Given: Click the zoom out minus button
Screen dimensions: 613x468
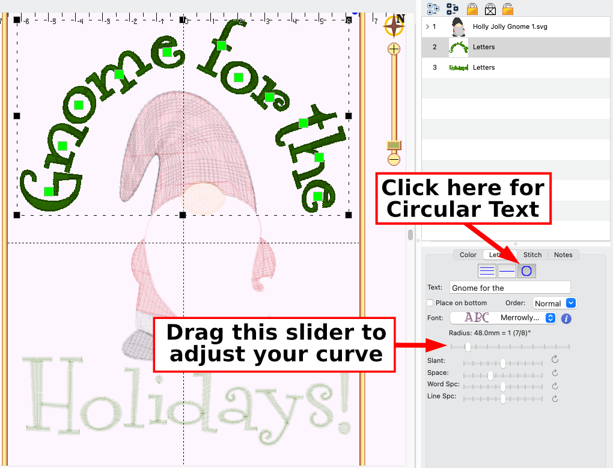Looking at the screenshot, I should 394,159.
